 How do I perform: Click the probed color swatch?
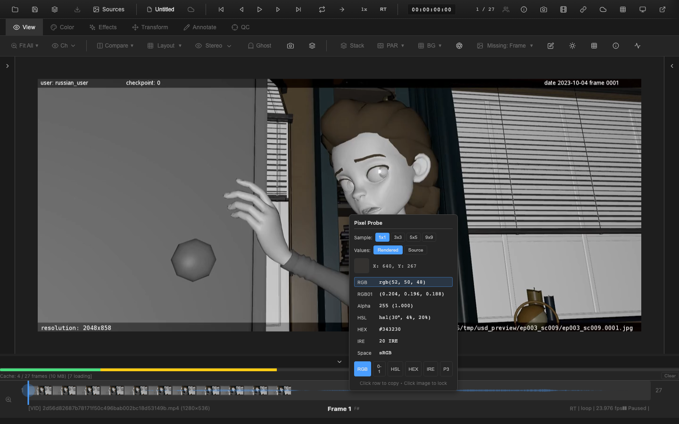(362, 266)
